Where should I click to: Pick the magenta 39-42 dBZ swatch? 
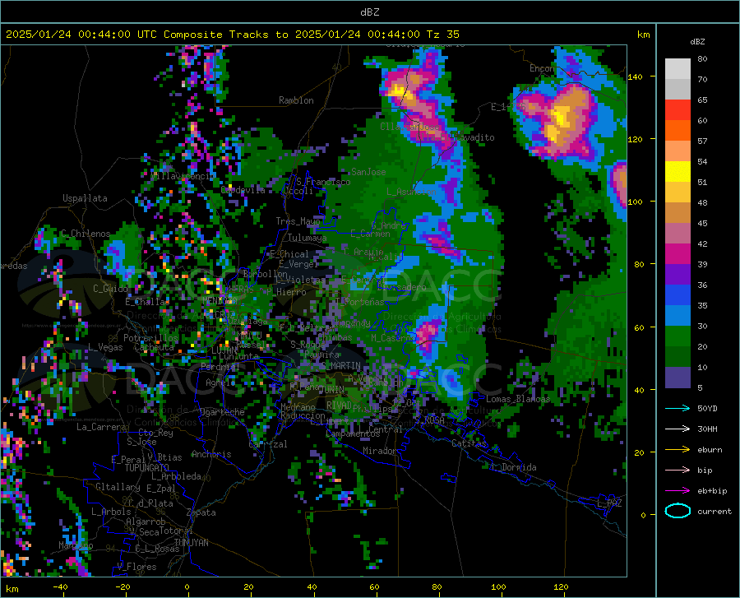pyautogui.click(x=678, y=254)
